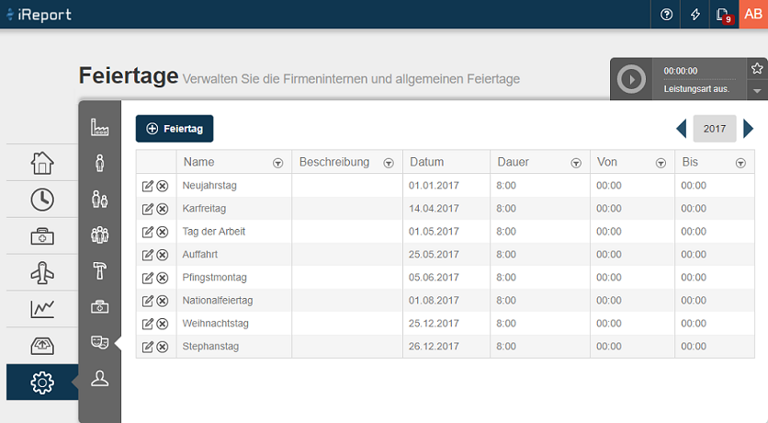Select the two persons icon in submenu
768x423 pixels.
point(99,199)
